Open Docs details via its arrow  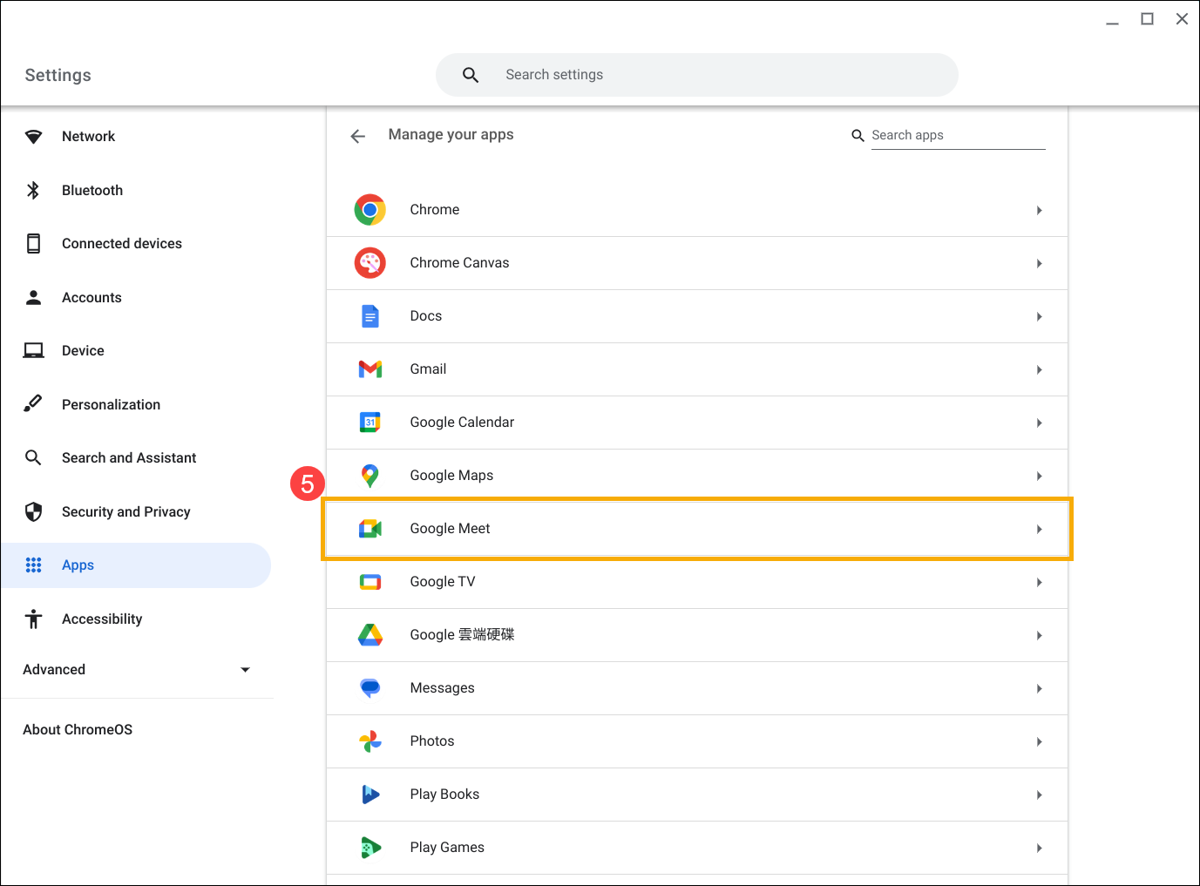click(1040, 317)
